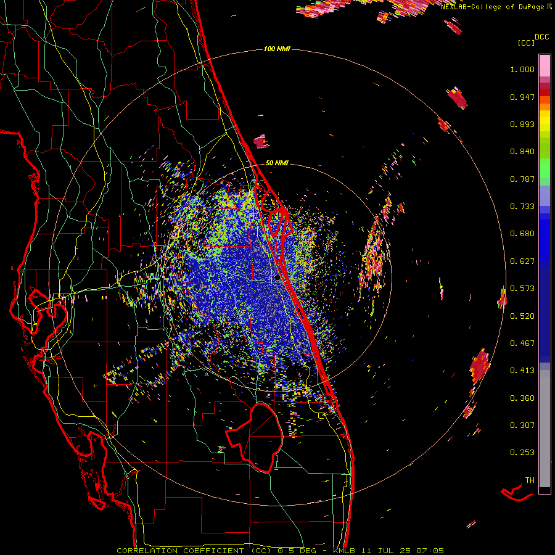Click the 0.413 legend value
Screen dimensions: 555x555
coord(522,371)
